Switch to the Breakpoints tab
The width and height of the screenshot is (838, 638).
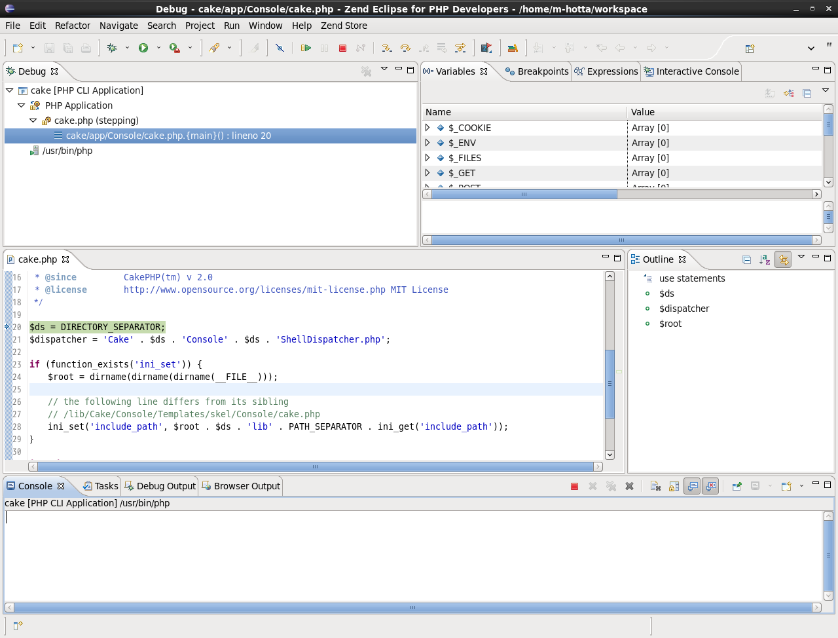pyautogui.click(x=537, y=71)
